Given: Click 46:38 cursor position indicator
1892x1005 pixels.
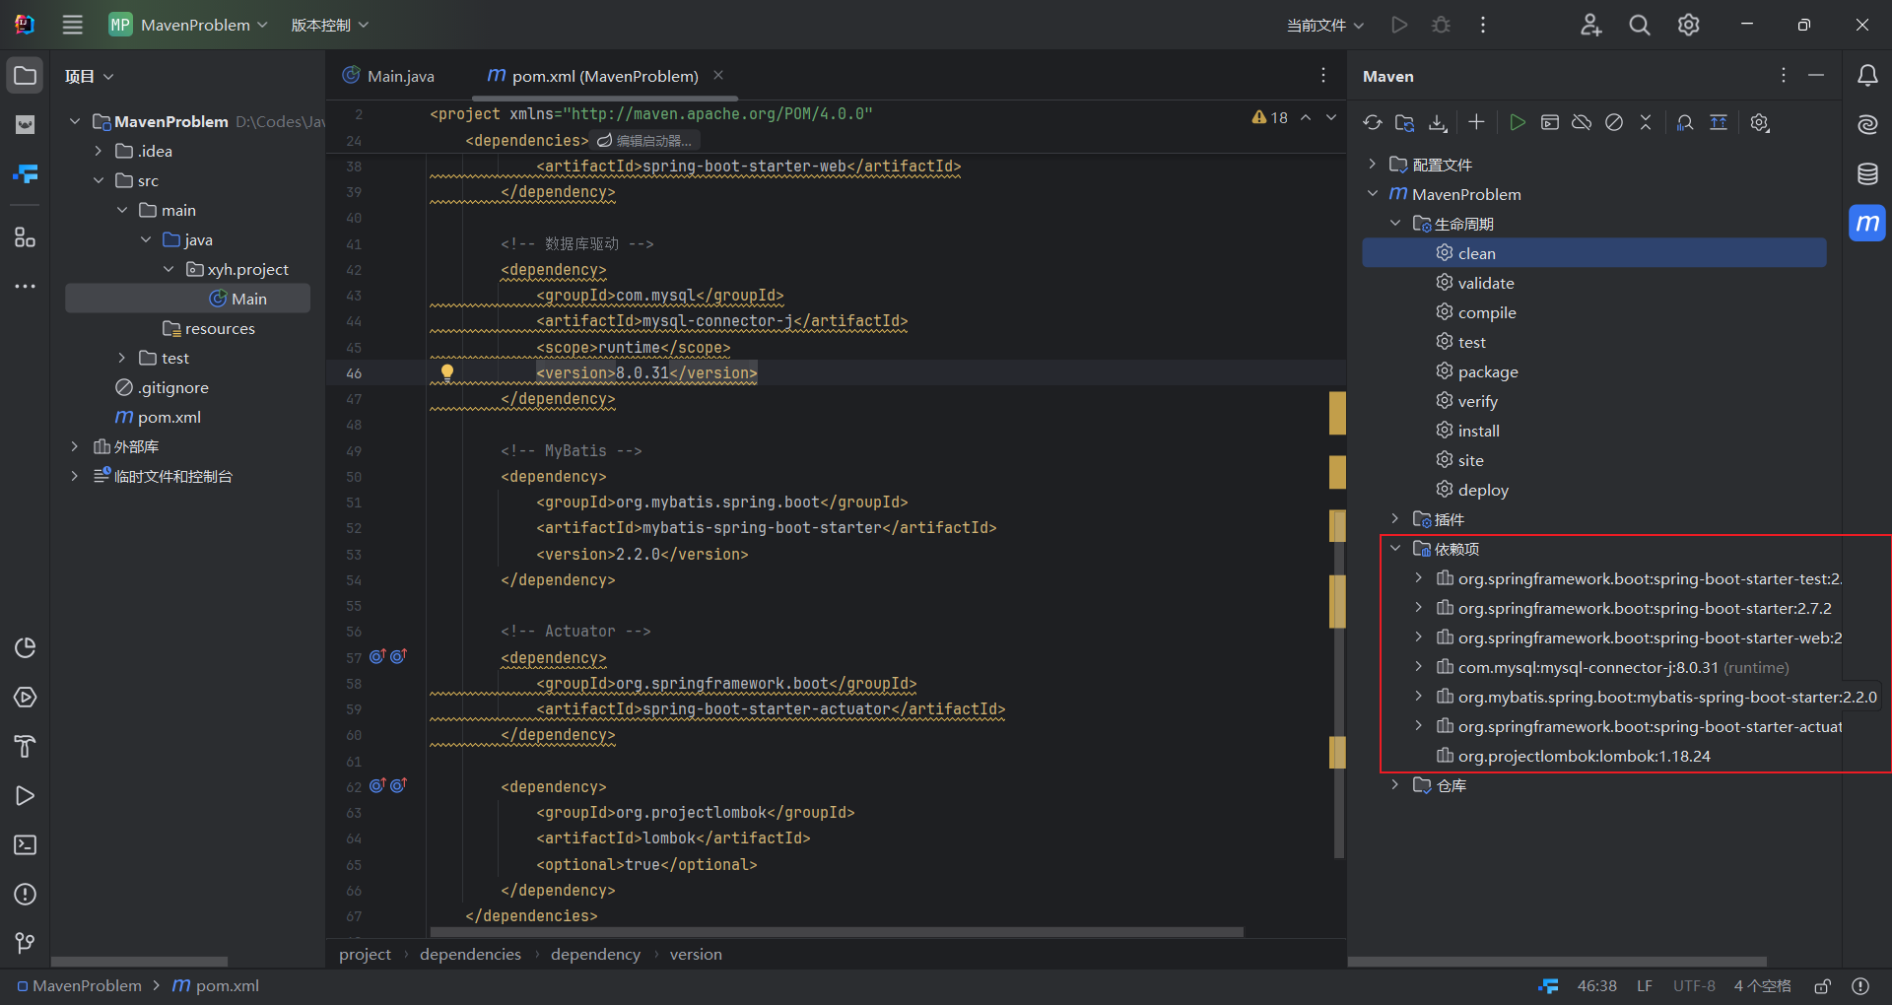Looking at the screenshot, I should (1596, 986).
